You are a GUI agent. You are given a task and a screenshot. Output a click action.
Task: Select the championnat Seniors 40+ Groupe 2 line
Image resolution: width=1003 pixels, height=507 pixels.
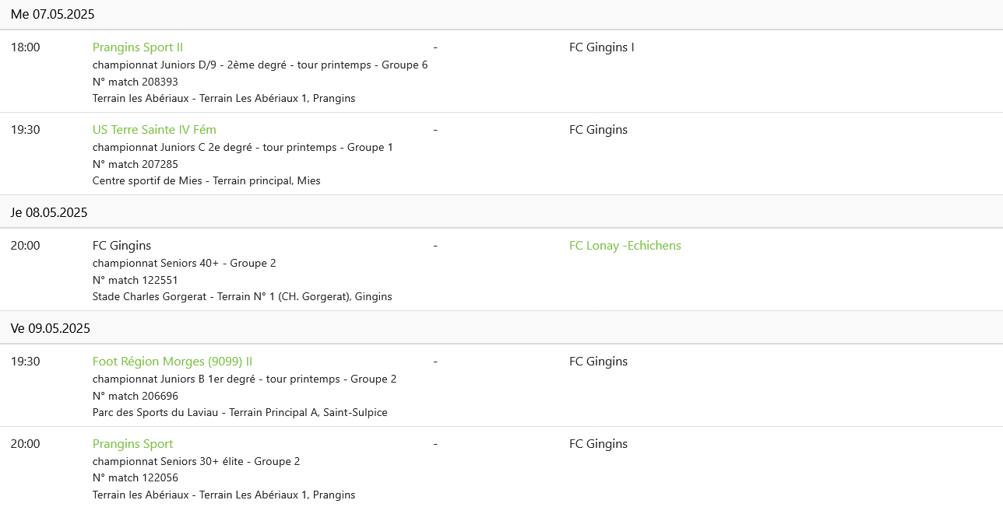tap(185, 263)
